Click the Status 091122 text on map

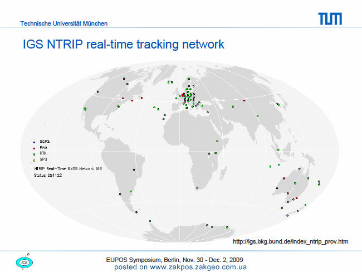point(48,175)
